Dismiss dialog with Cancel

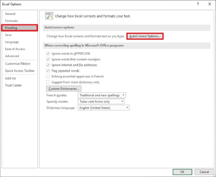click(204, 172)
